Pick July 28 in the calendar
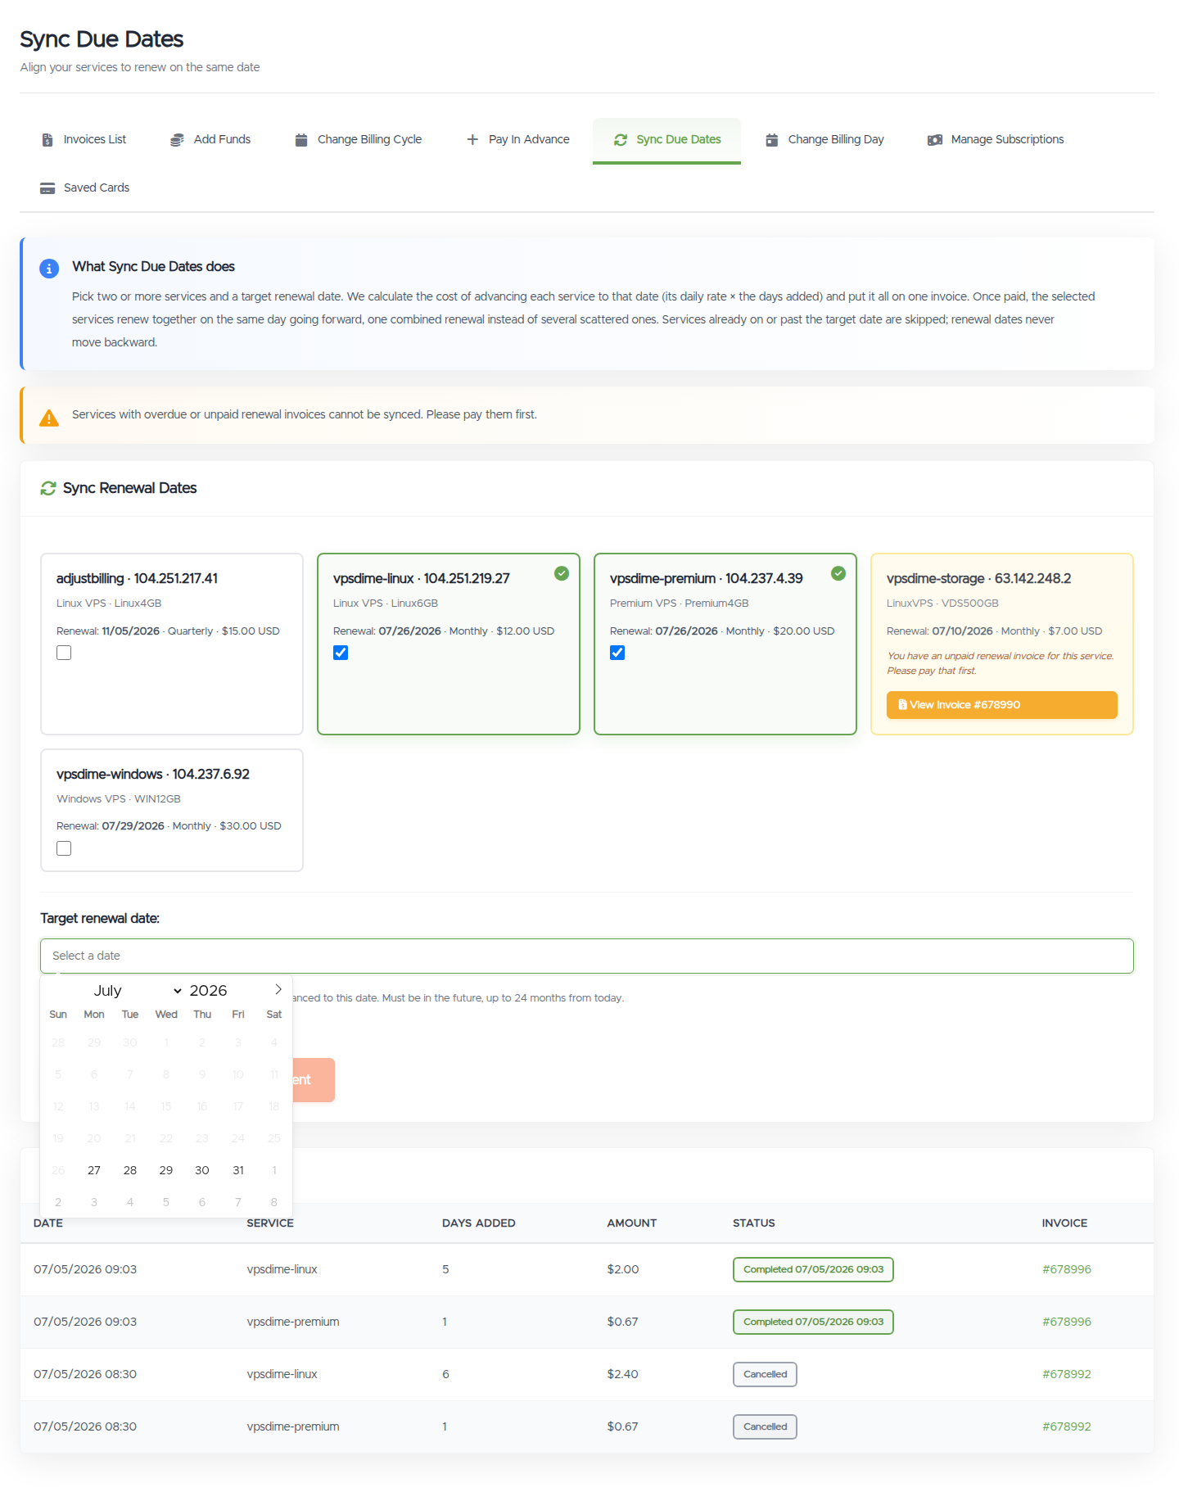Image resolution: width=1179 pixels, height=1510 pixels. tap(130, 1170)
